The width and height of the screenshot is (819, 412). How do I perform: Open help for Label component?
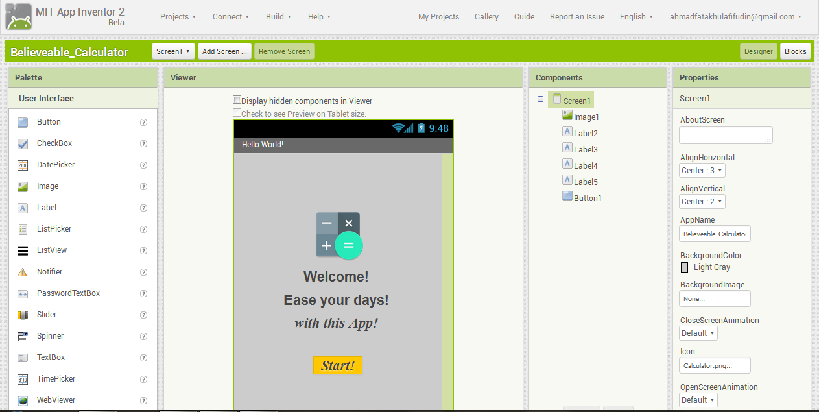(x=144, y=208)
